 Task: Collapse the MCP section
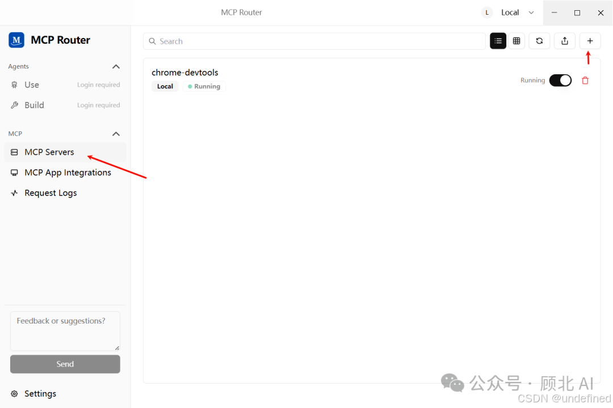[x=116, y=134]
